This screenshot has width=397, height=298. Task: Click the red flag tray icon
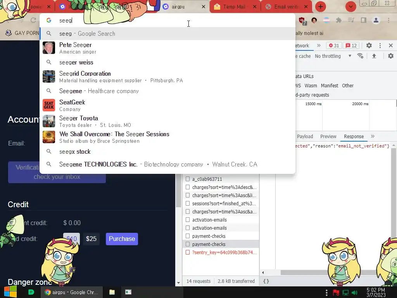point(336,293)
